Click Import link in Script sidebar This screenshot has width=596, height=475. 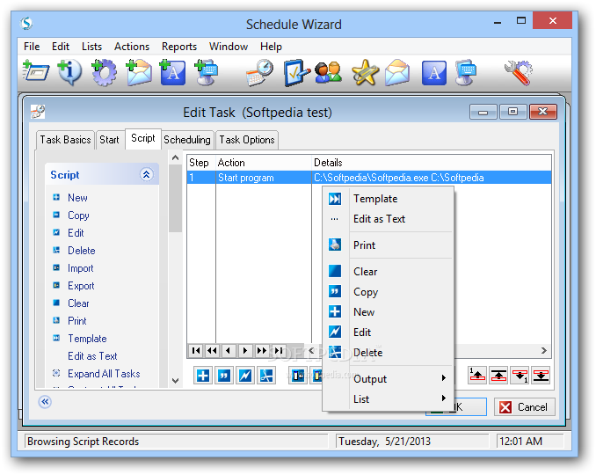[x=81, y=268]
